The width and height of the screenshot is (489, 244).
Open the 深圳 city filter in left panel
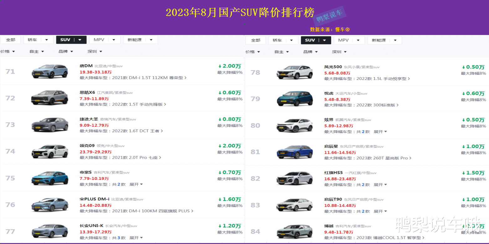[x=95, y=52]
